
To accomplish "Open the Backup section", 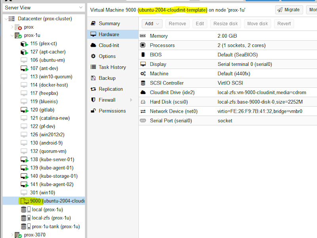I will tap(113, 78).
